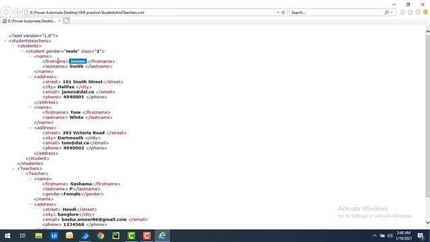Close the Power Automate Deskto... tab
The width and height of the screenshot is (430, 242).
click(x=60, y=21)
